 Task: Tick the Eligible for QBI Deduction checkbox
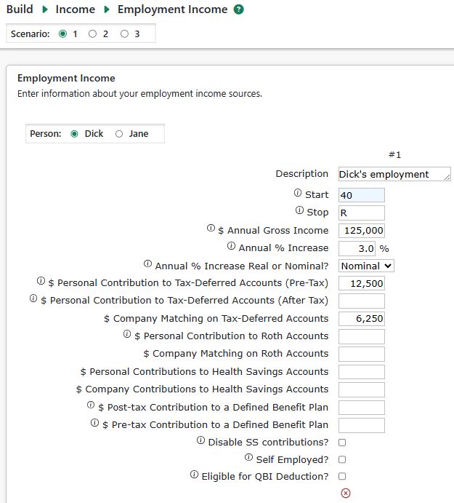coord(342,477)
